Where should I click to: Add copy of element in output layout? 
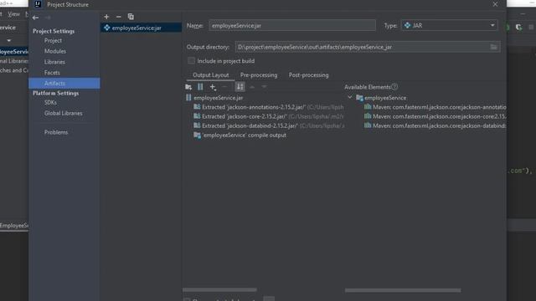[213, 87]
